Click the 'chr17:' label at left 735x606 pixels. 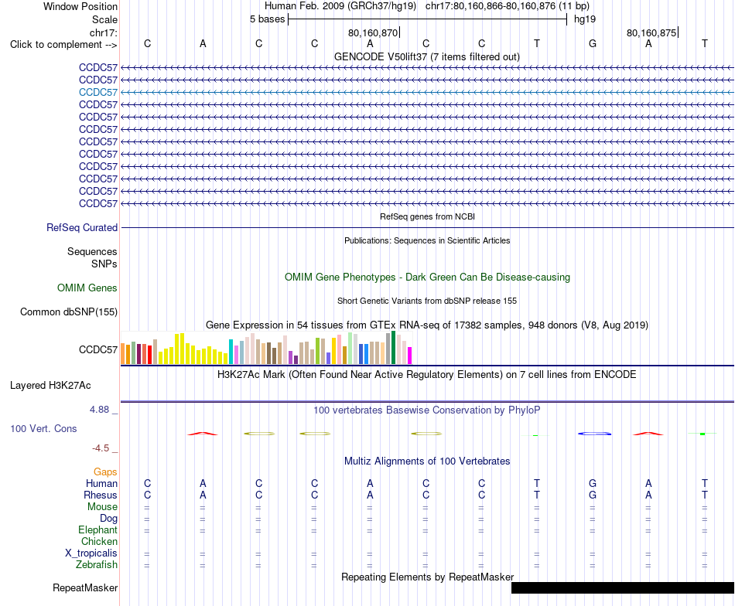(x=103, y=32)
